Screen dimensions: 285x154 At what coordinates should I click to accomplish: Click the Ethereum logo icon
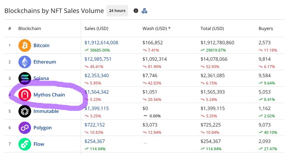point(25,62)
